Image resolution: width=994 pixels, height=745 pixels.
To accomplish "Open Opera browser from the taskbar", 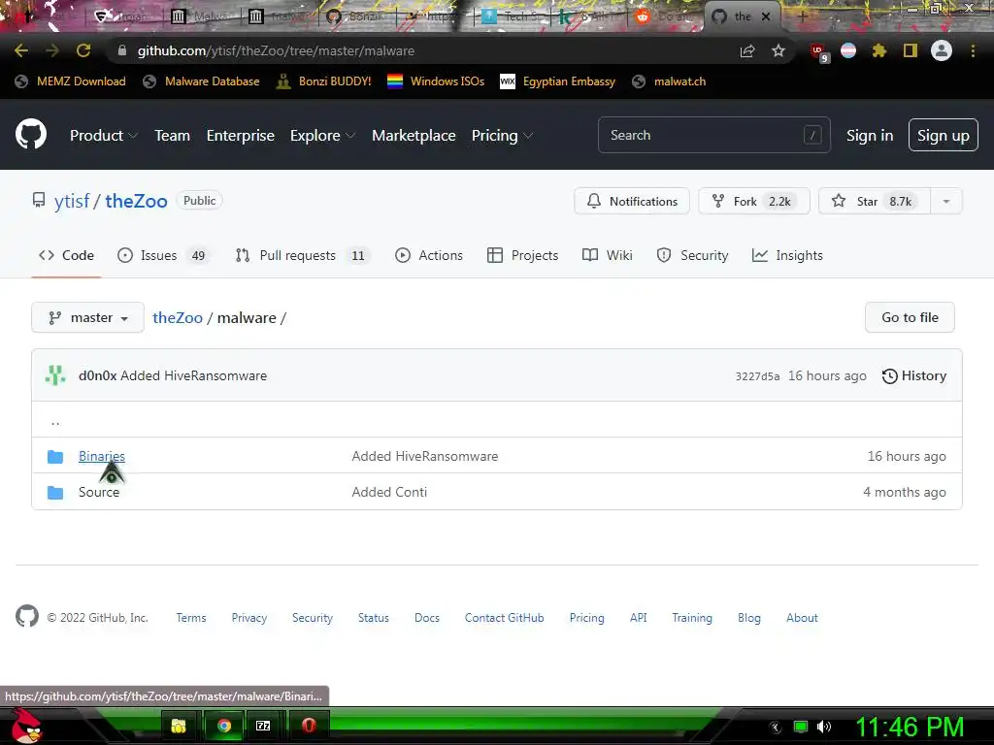I will tap(309, 726).
